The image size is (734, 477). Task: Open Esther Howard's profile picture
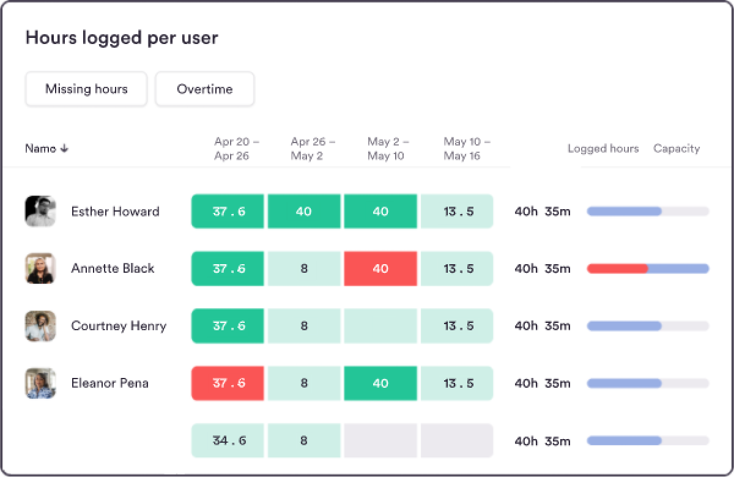click(x=40, y=211)
